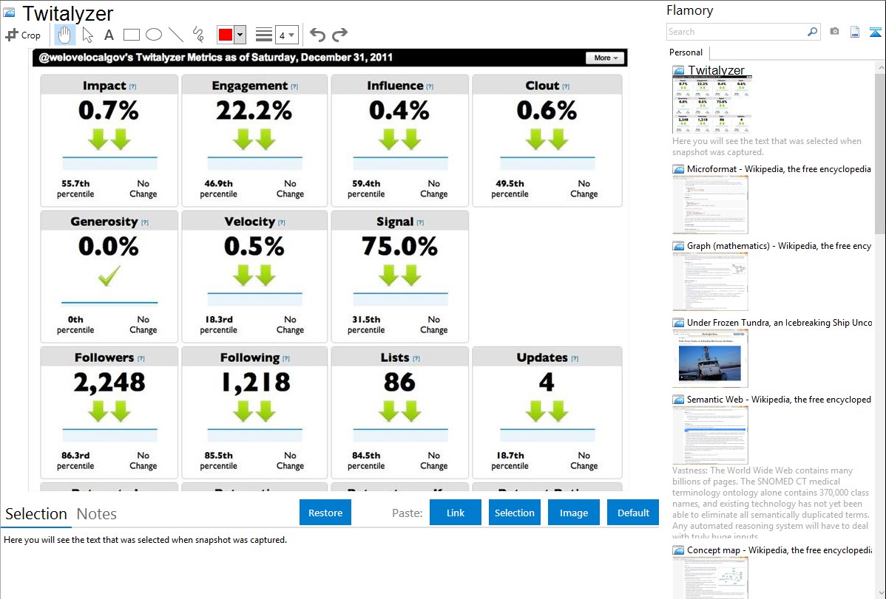Pick the straight line tool
886x599 pixels.
click(176, 35)
